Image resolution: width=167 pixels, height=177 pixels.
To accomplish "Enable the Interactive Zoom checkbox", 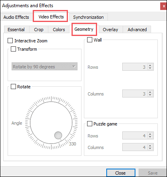I will [x=10, y=41].
